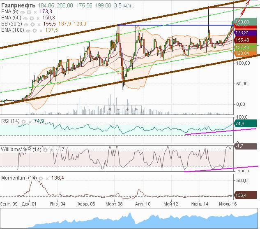Image resolution: width=260 pixels, height=229 pixels.
Task: Open Momentum (14) settings gear
Action: [x=41, y=178]
